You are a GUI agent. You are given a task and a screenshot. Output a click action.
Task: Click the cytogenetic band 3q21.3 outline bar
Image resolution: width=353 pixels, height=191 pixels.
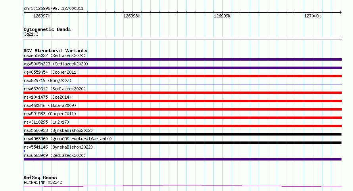click(182, 38)
